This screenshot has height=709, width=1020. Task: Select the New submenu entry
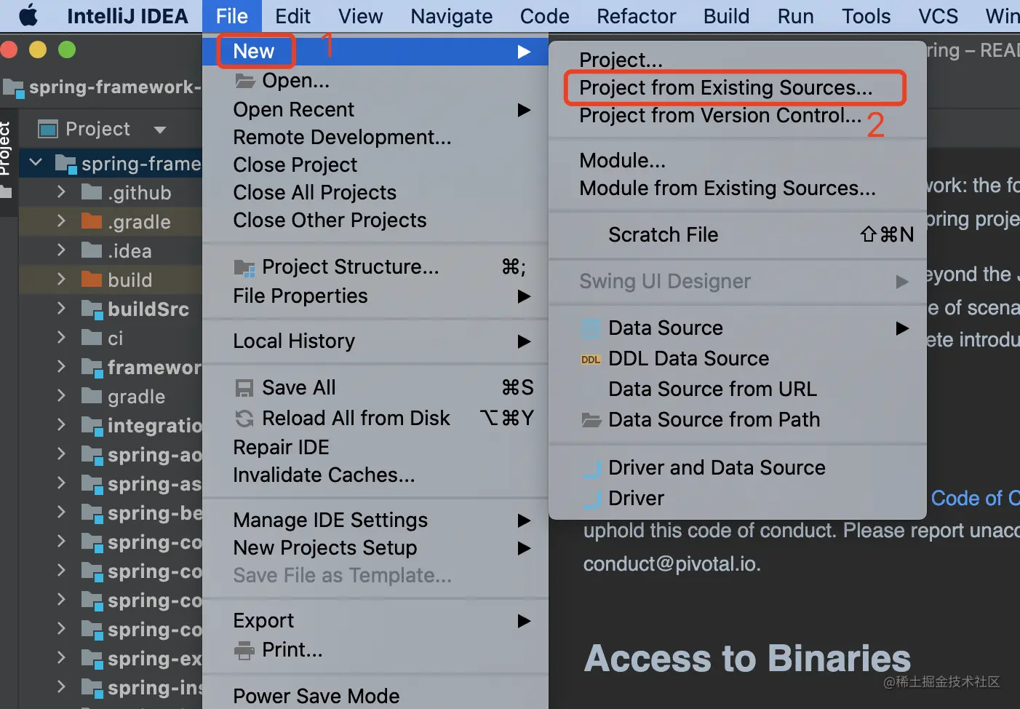375,51
